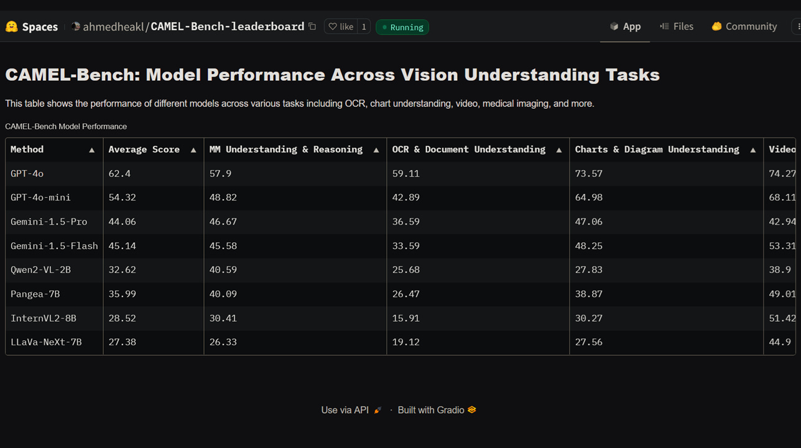Image resolution: width=801 pixels, height=448 pixels.
Task: Click the ahmedheakl avatar icon
Action: pyautogui.click(x=76, y=26)
